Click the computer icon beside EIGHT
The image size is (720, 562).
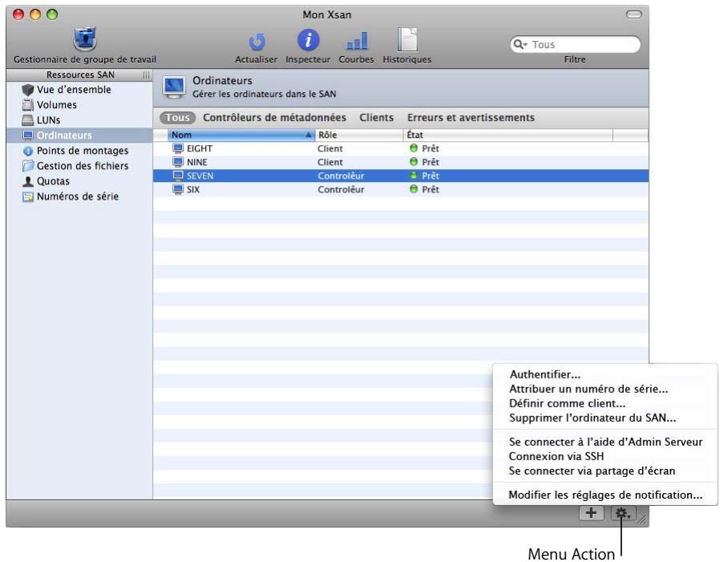click(x=178, y=148)
